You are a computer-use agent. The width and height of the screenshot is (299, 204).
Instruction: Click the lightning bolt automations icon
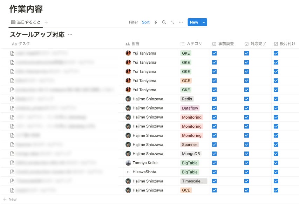(156, 22)
